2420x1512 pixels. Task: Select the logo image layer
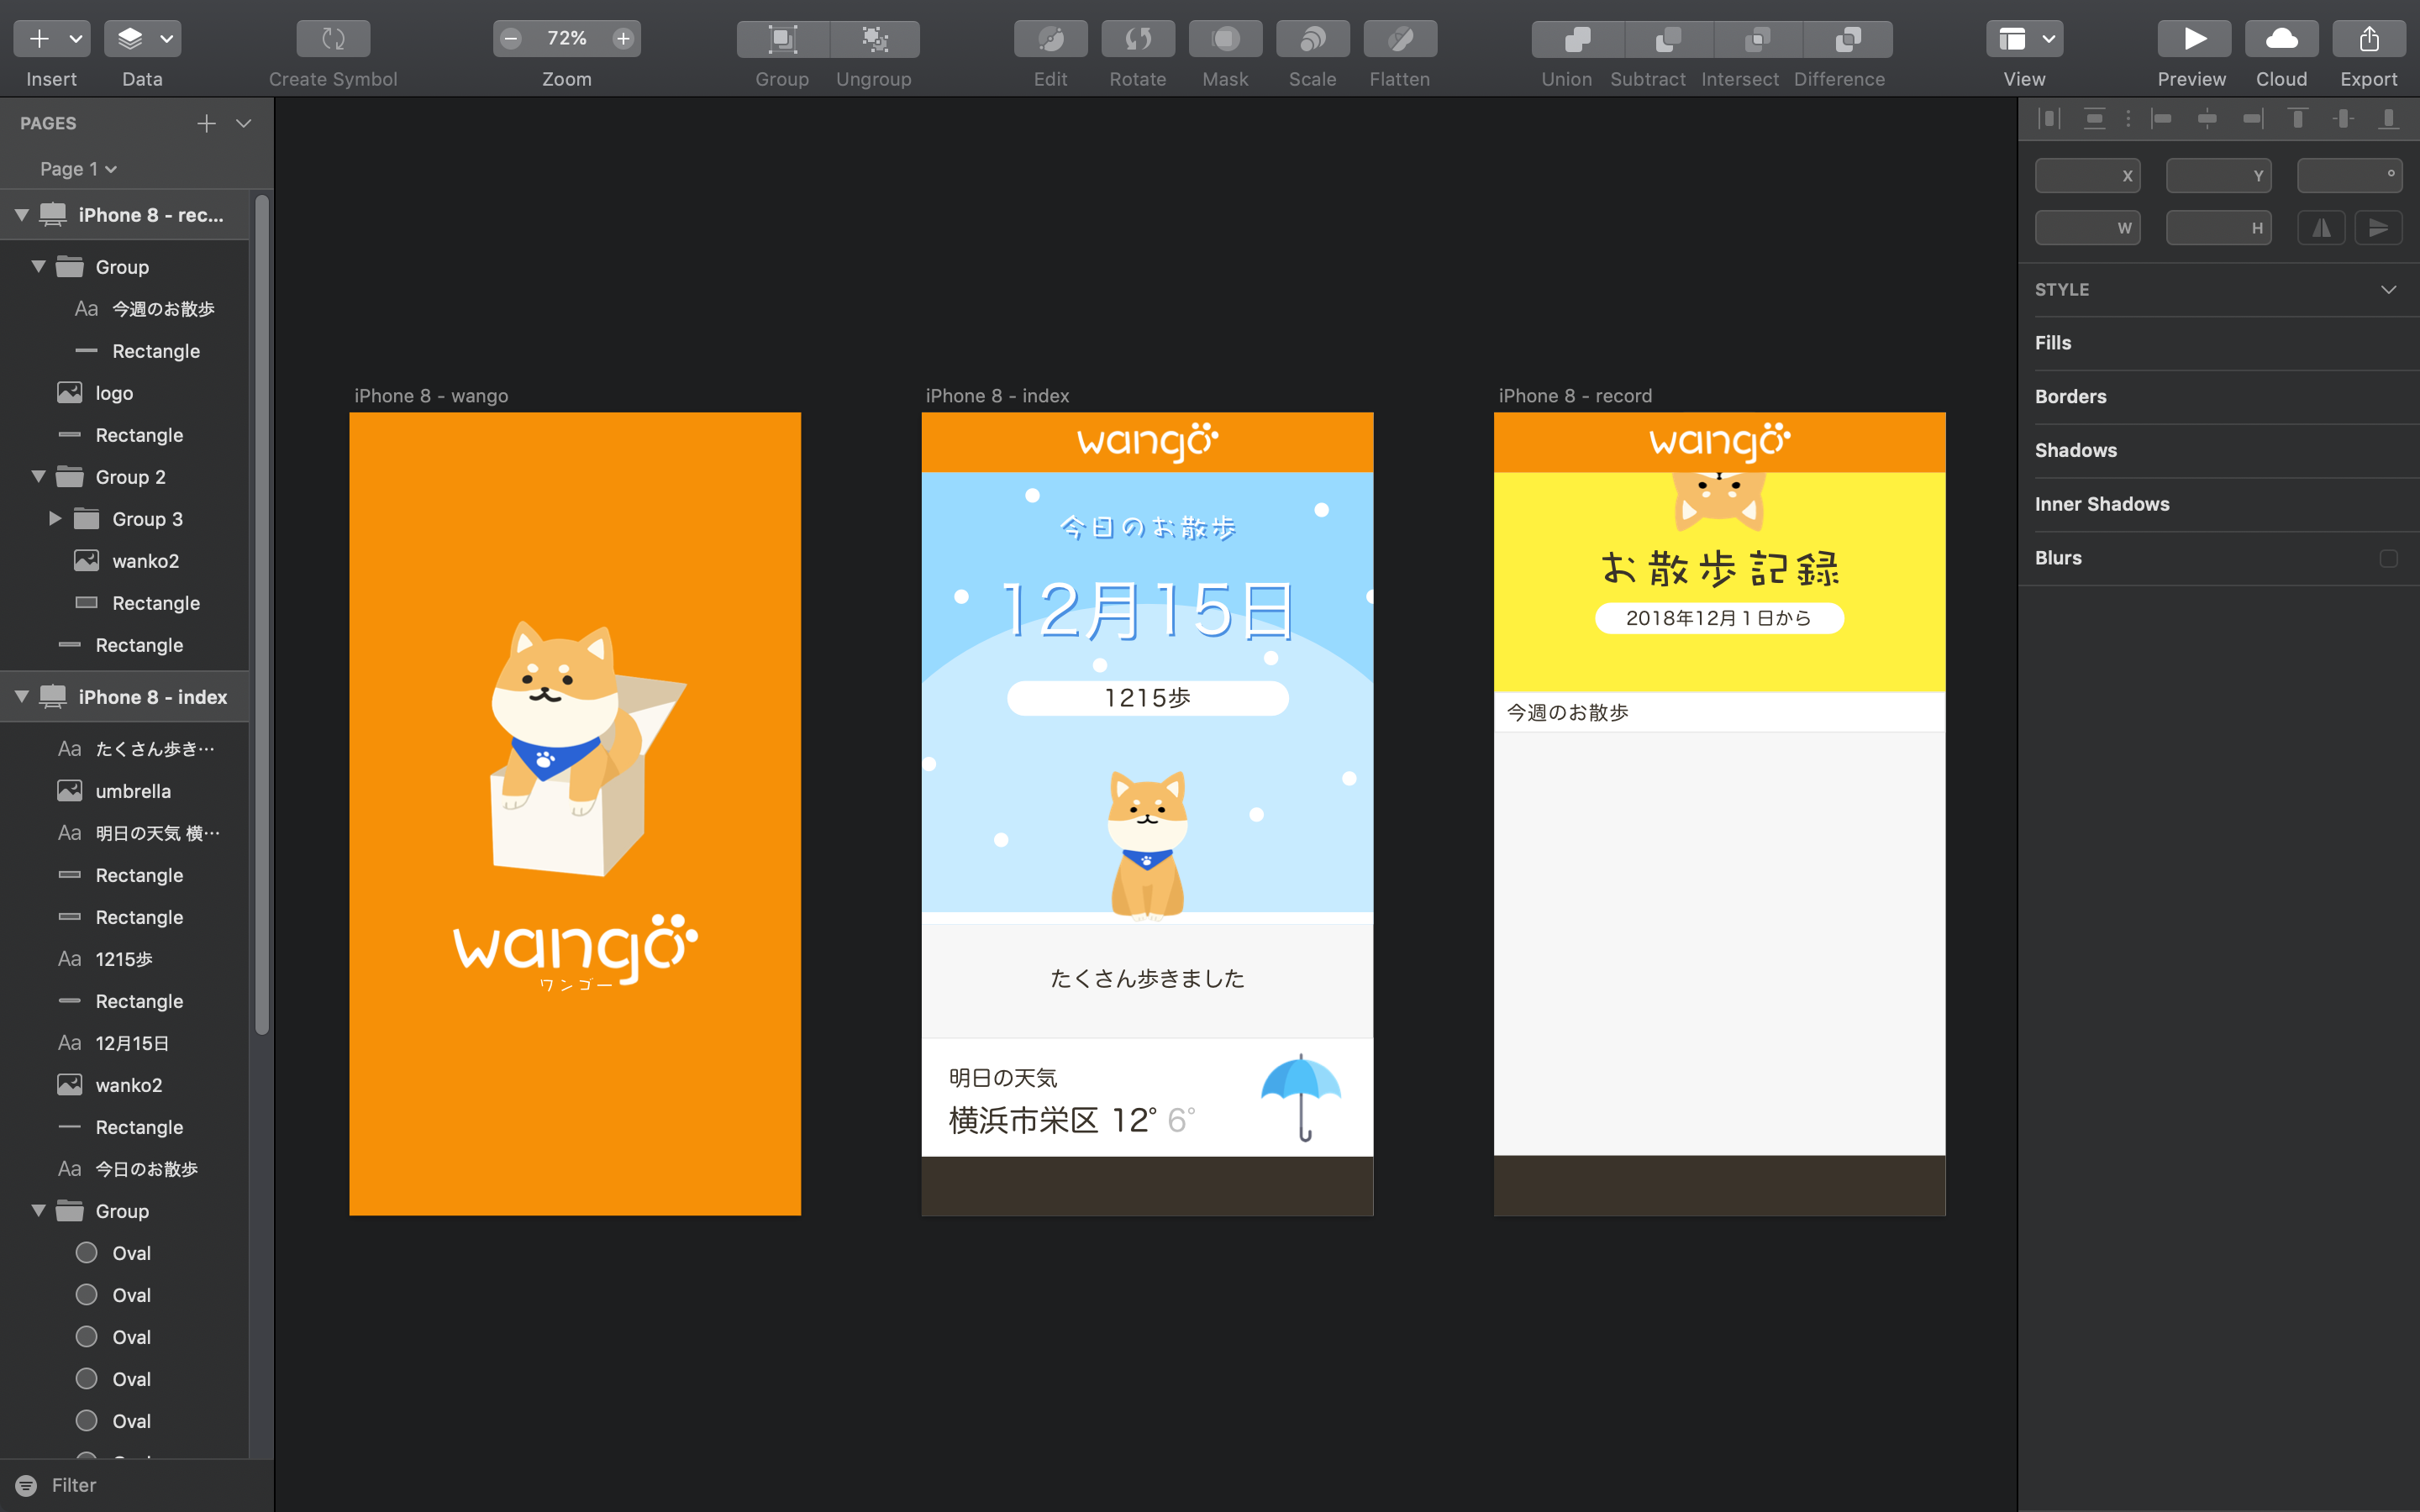pyautogui.click(x=114, y=393)
